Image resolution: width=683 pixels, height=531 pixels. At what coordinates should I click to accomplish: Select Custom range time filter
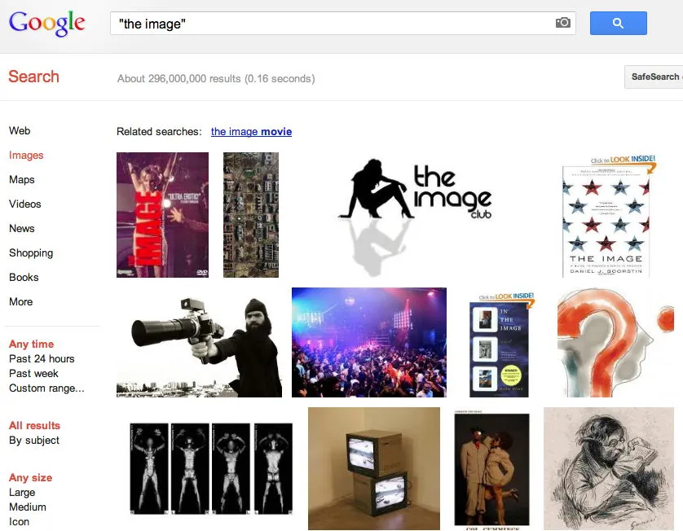coord(46,388)
